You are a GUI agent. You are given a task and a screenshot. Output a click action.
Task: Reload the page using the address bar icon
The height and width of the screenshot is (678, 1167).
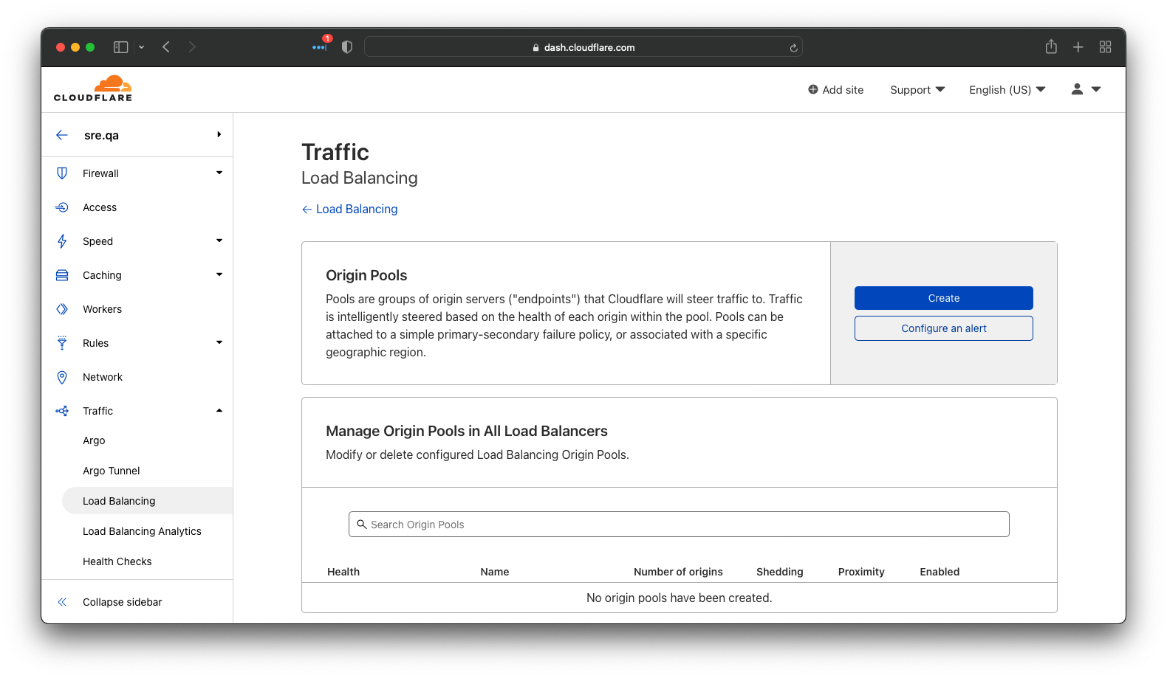click(793, 48)
